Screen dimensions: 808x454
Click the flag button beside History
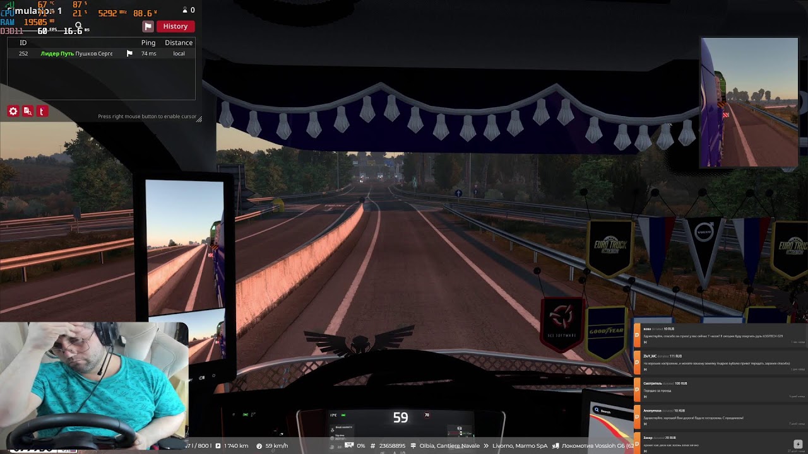(148, 26)
